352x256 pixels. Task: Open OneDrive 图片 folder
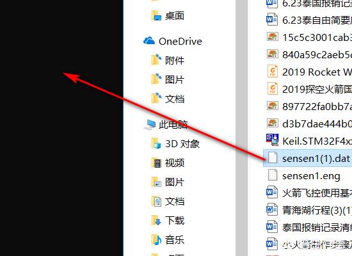click(168, 79)
